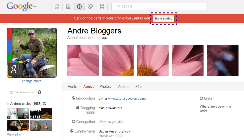This screenshot has width=244, height=140.
Task: Click the 'In Andre's circles (1685)' heading
Action: click(x=24, y=104)
